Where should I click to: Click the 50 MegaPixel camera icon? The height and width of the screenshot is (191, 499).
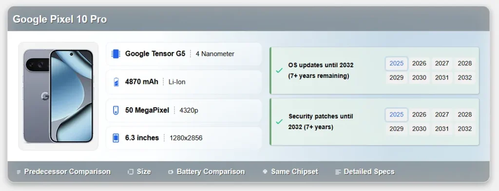click(x=116, y=111)
